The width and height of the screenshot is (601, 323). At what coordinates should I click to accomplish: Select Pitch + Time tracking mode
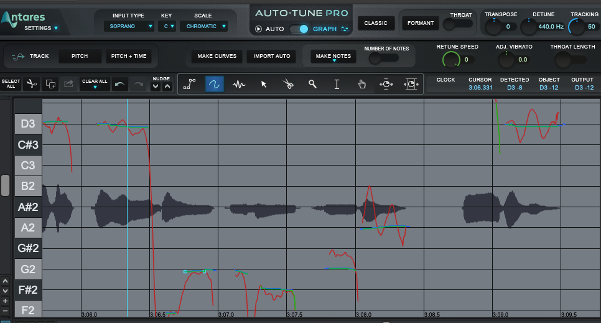[x=129, y=56]
